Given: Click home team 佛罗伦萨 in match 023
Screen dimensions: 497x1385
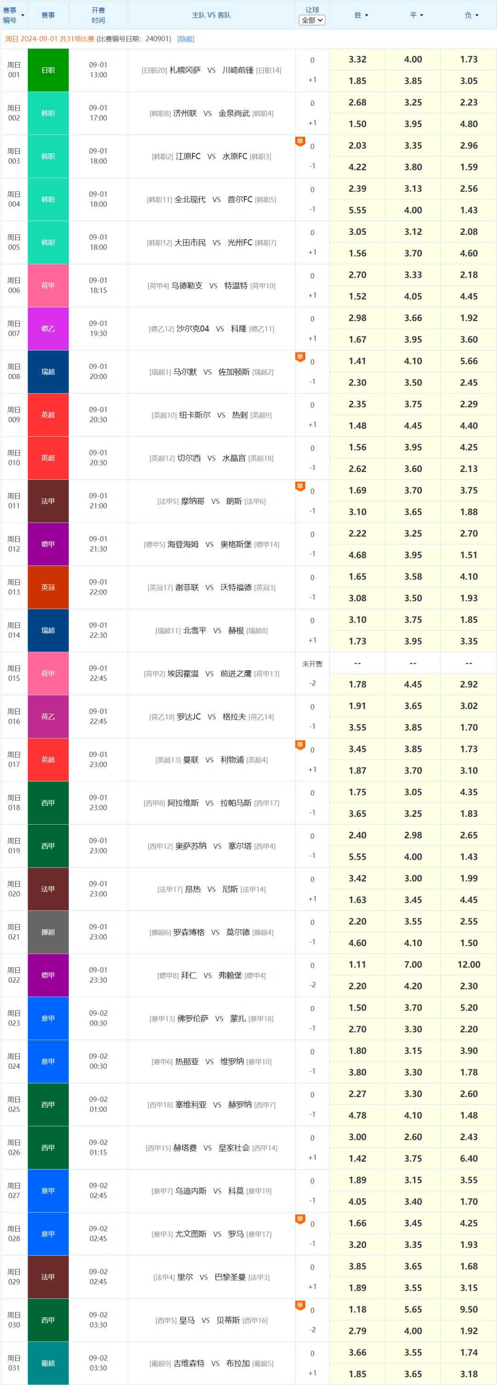Looking at the screenshot, I should [x=193, y=1018].
